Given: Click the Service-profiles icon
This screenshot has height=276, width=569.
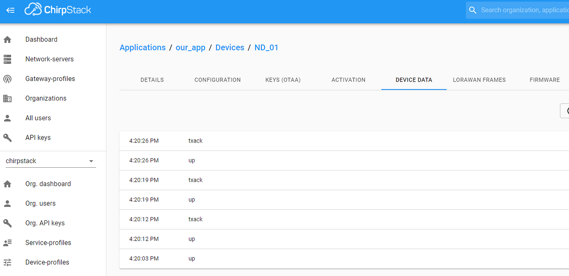Looking at the screenshot, I should (7, 243).
